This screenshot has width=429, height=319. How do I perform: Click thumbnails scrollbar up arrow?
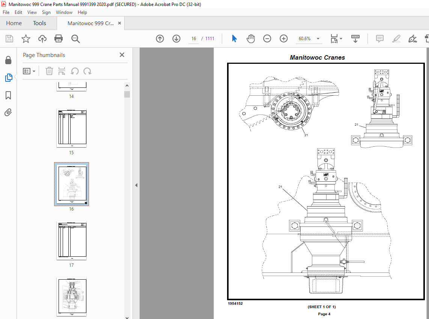coord(127,86)
